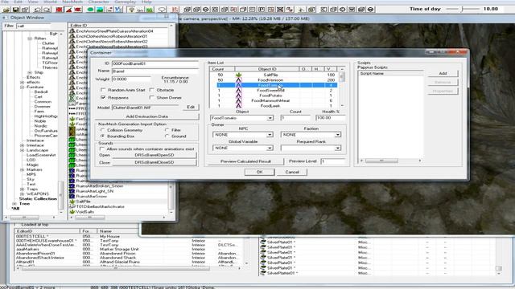Expand the Landscape tree node

tap(22, 150)
